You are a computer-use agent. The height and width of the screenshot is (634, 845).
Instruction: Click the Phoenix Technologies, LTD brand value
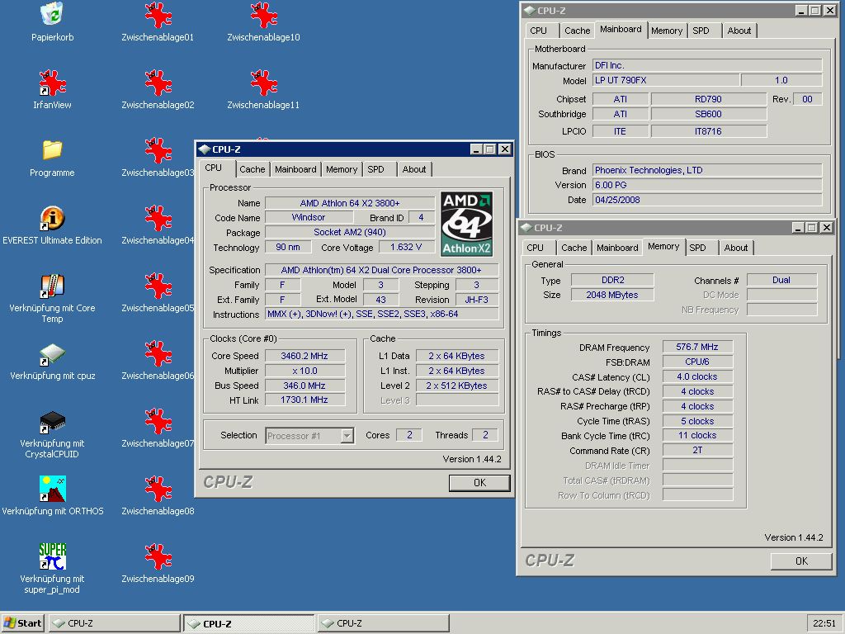707,170
